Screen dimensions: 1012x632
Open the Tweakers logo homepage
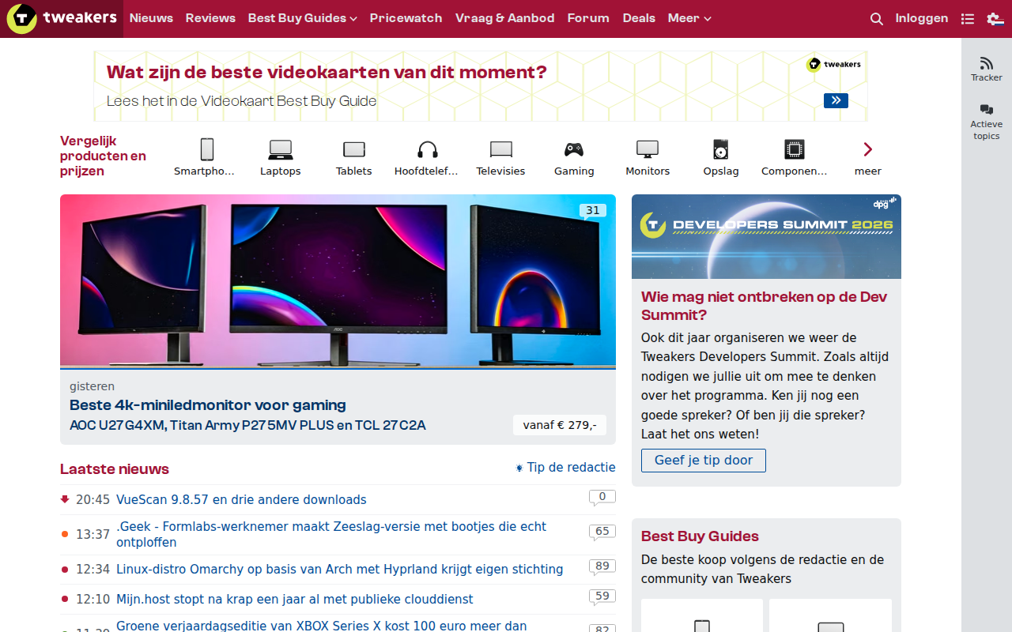coord(62,18)
